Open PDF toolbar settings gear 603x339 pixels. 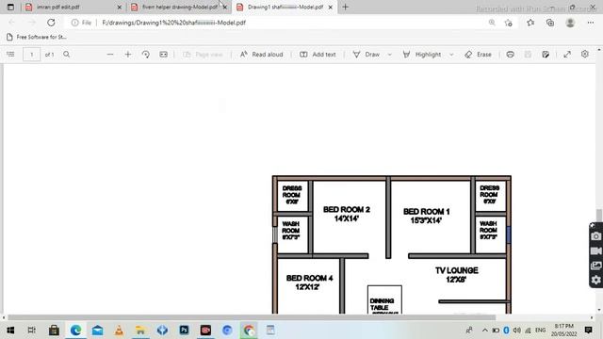[585, 55]
